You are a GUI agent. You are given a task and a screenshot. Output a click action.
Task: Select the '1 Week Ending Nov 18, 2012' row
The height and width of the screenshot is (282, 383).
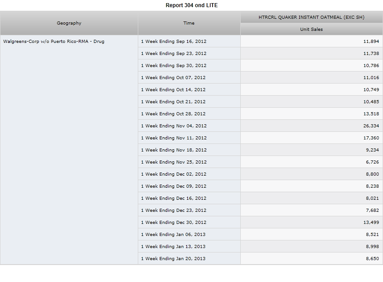[189, 150]
